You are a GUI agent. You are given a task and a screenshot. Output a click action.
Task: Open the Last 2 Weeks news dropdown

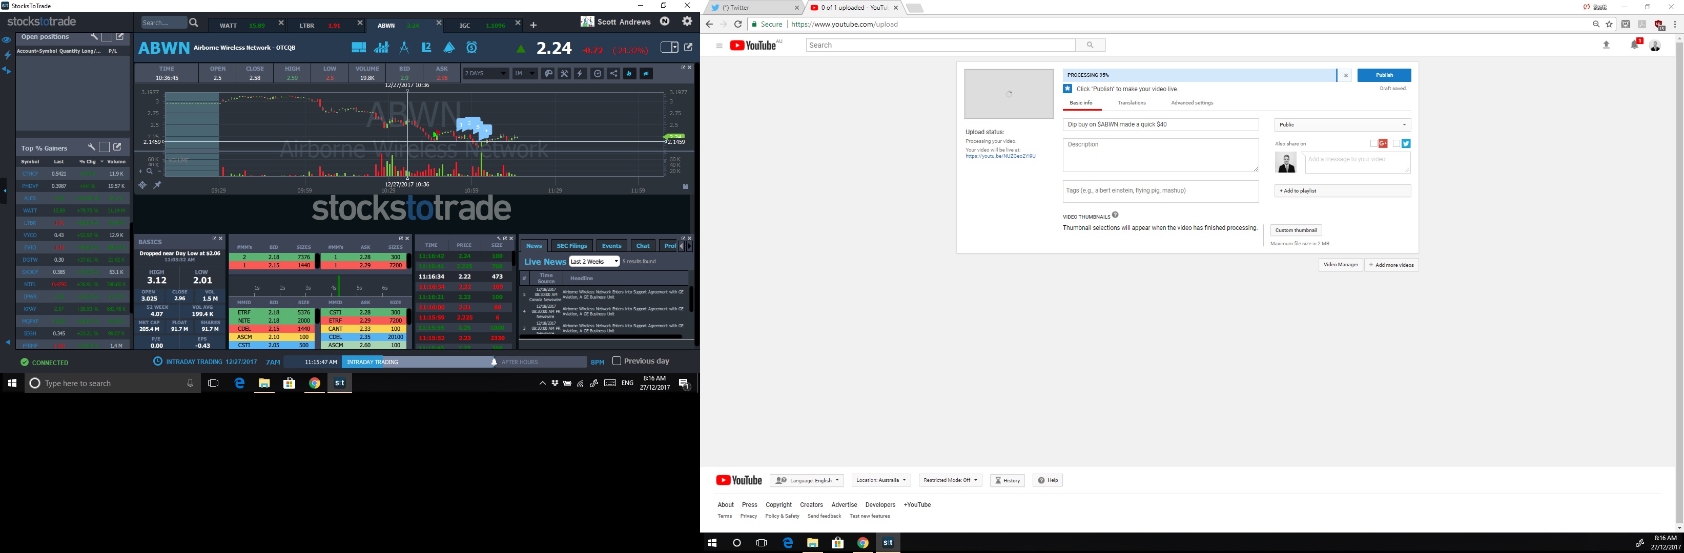tap(593, 261)
